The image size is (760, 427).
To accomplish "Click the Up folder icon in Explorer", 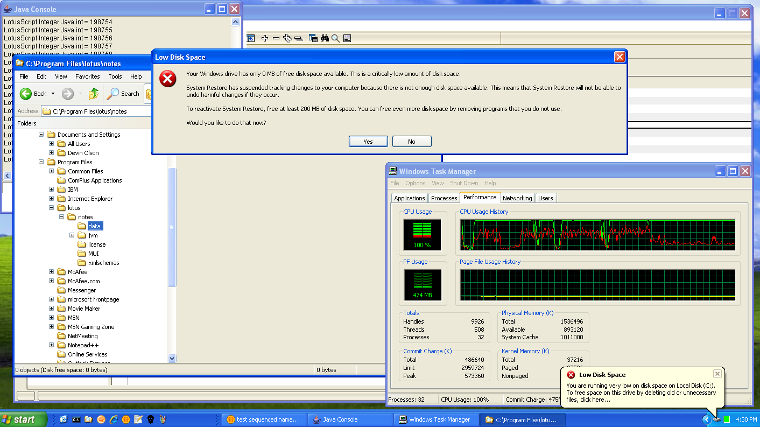I will coord(94,94).
